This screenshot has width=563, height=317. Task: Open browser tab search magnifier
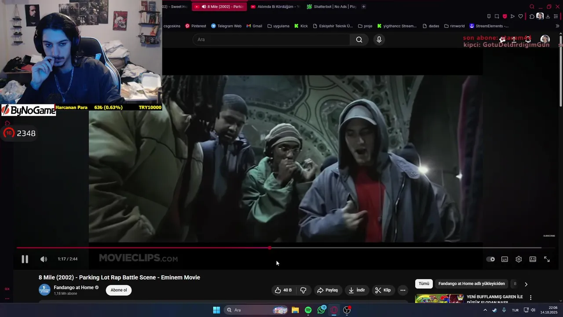532,7
